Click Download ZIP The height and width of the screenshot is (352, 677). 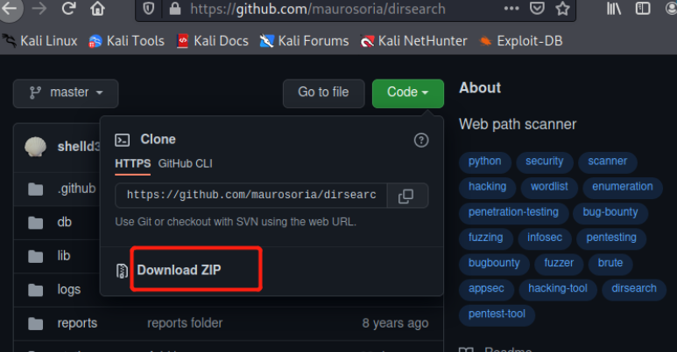pyautogui.click(x=179, y=270)
